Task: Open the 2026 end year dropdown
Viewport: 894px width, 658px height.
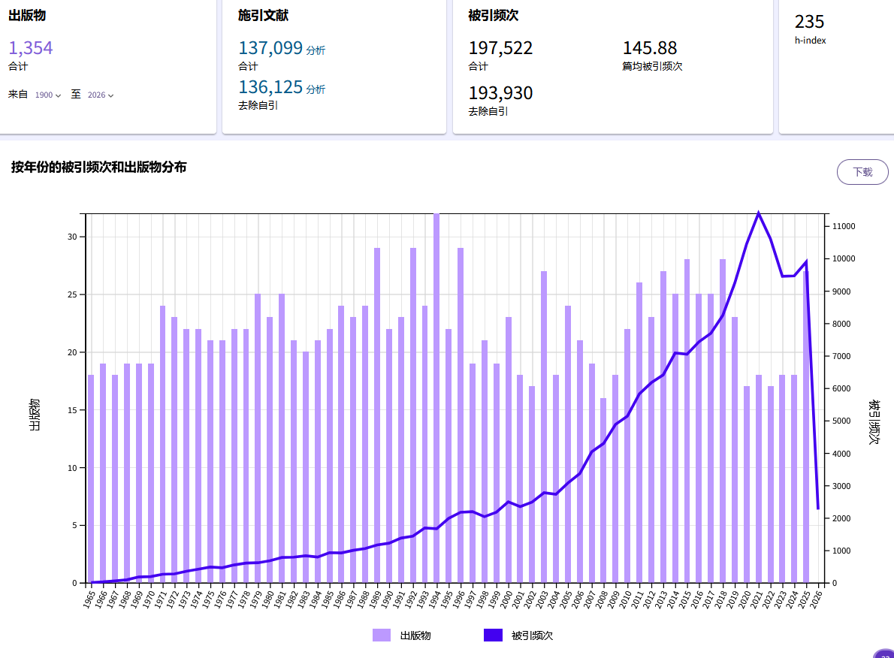Action: coord(101,95)
